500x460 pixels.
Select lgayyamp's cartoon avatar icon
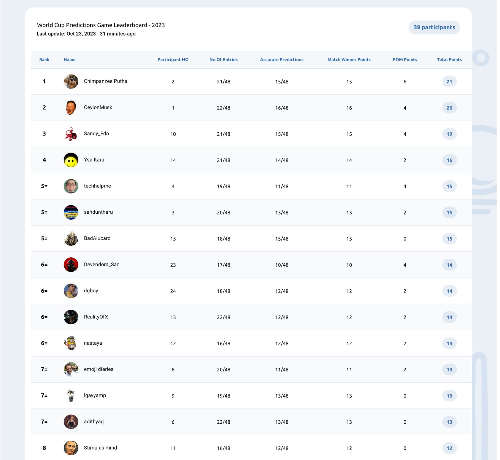point(71,396)
